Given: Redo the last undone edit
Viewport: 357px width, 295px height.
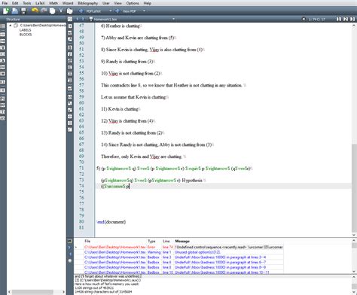Looking at the screenshot, I should point(44,11).
